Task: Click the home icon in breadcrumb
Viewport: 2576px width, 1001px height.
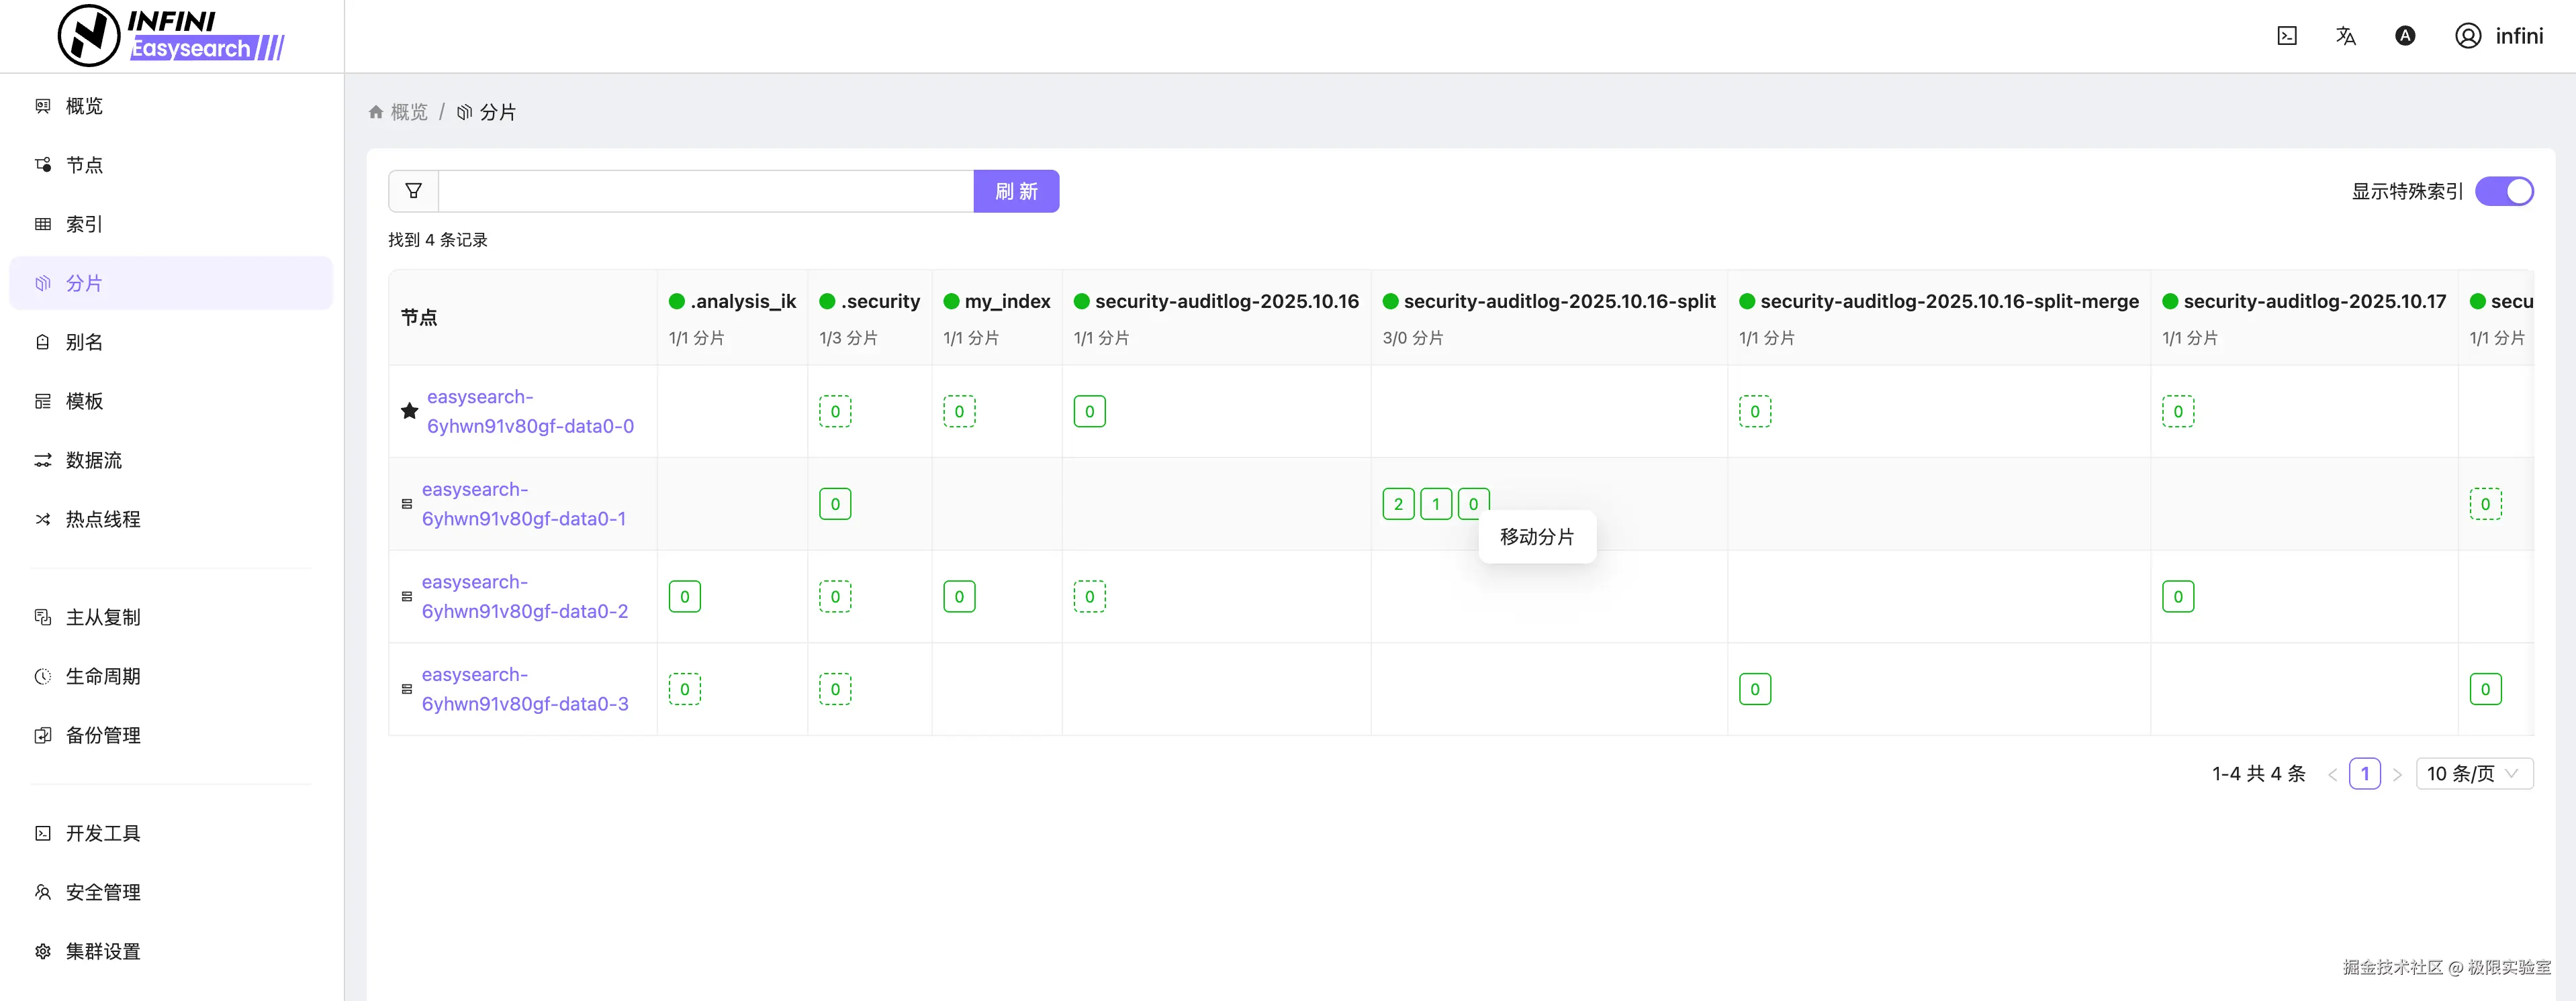Action: tap(376, 112)
